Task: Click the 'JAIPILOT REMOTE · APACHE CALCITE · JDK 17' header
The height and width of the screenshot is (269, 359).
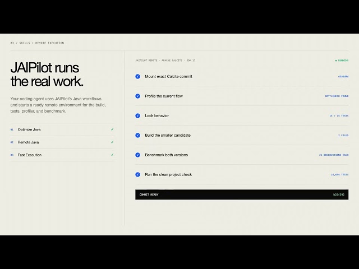Action: click(165, 61)
